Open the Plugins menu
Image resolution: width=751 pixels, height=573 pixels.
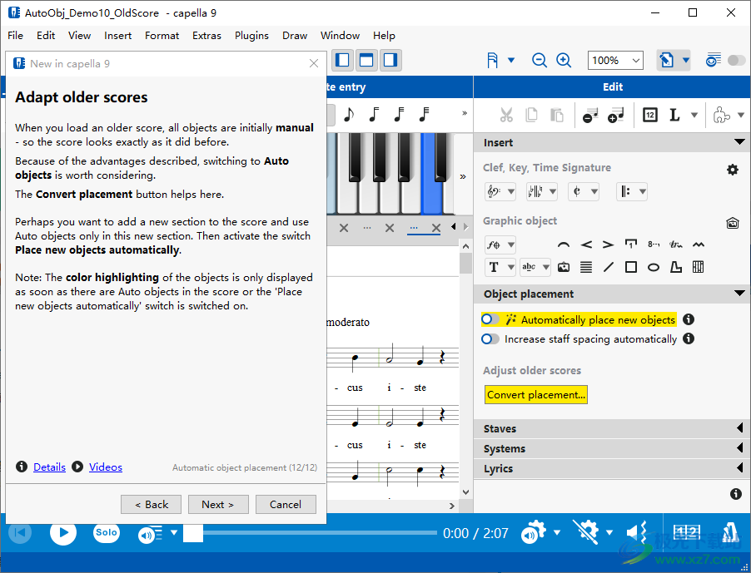pos(251,36)
